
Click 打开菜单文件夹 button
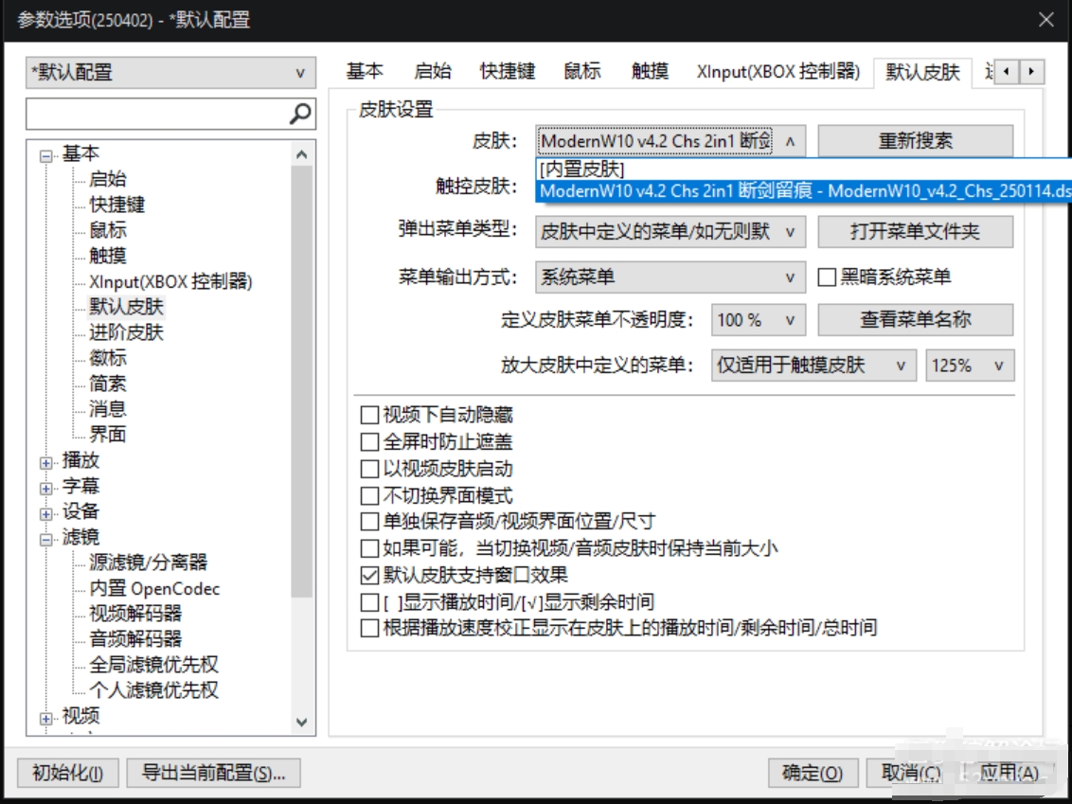coord(916,232)
